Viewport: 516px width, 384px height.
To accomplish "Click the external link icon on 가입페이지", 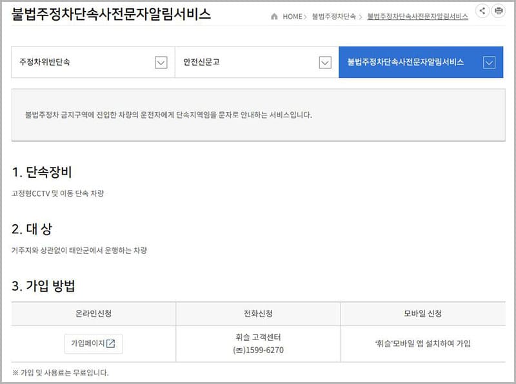I will [x=110, y=343].
